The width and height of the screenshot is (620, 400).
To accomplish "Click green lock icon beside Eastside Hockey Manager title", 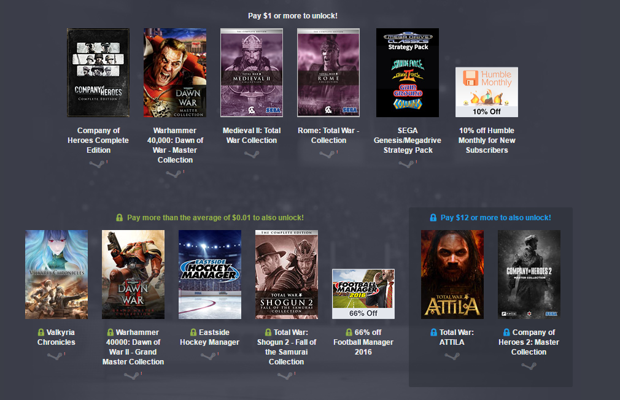I will (x=193, y=333).
